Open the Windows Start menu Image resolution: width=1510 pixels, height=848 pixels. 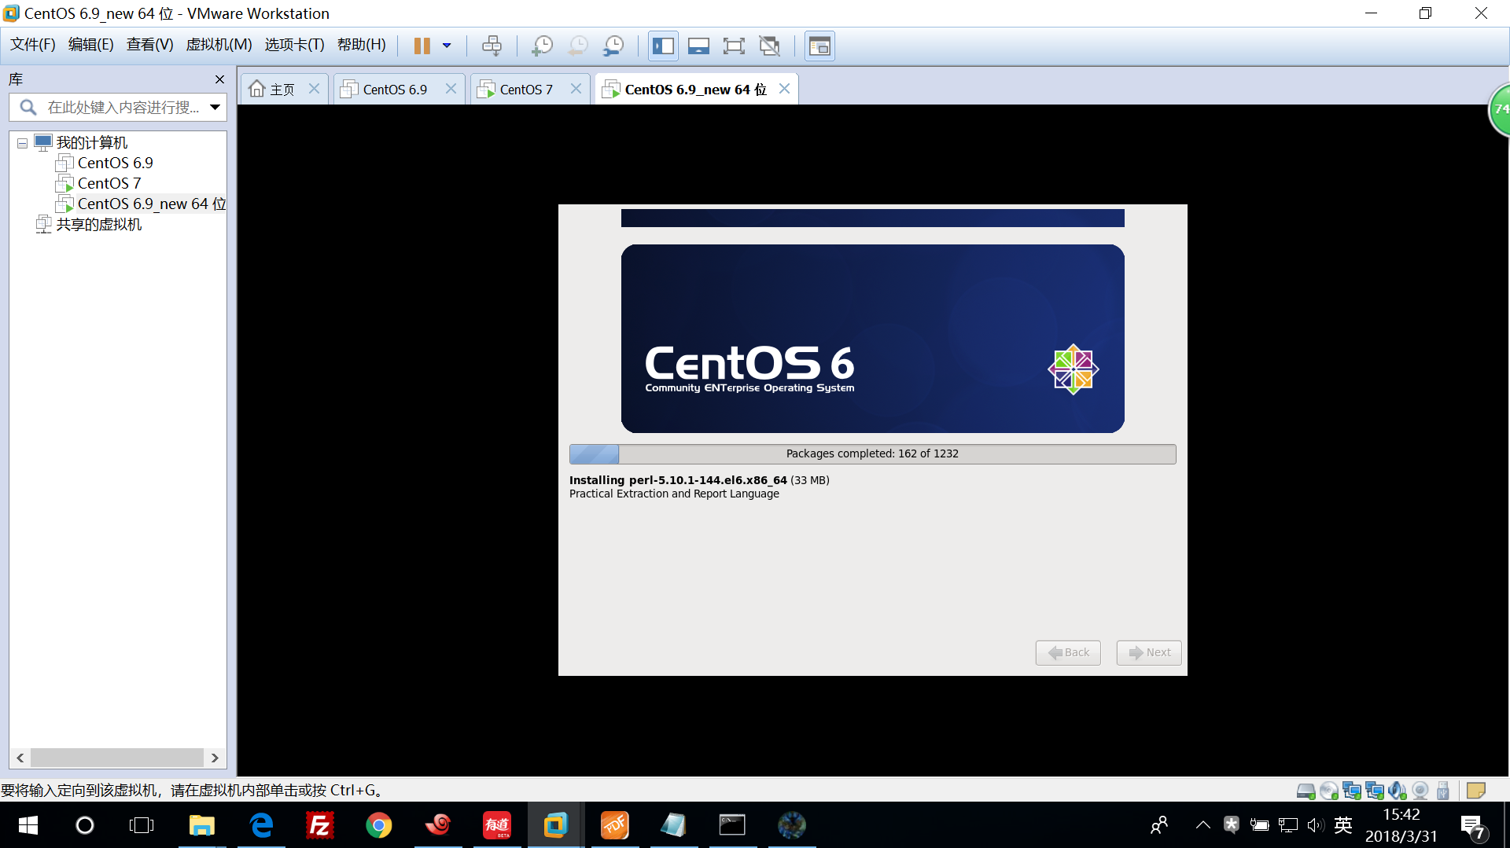[28, 825]
